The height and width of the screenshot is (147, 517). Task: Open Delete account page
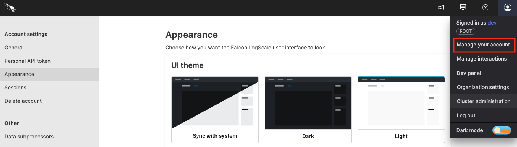(x=49, y=101)
